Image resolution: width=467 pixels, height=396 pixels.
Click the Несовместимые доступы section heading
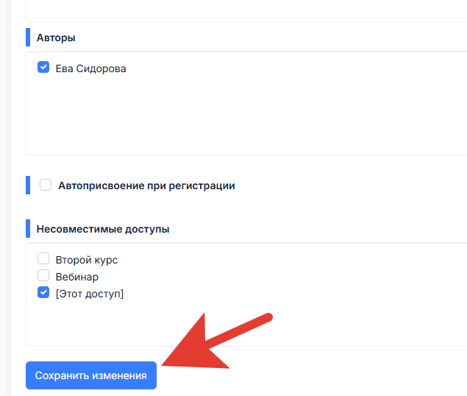point(102,229)
